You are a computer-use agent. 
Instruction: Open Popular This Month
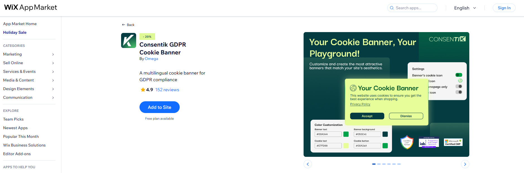pyautogui.click(x=21, y=136)
